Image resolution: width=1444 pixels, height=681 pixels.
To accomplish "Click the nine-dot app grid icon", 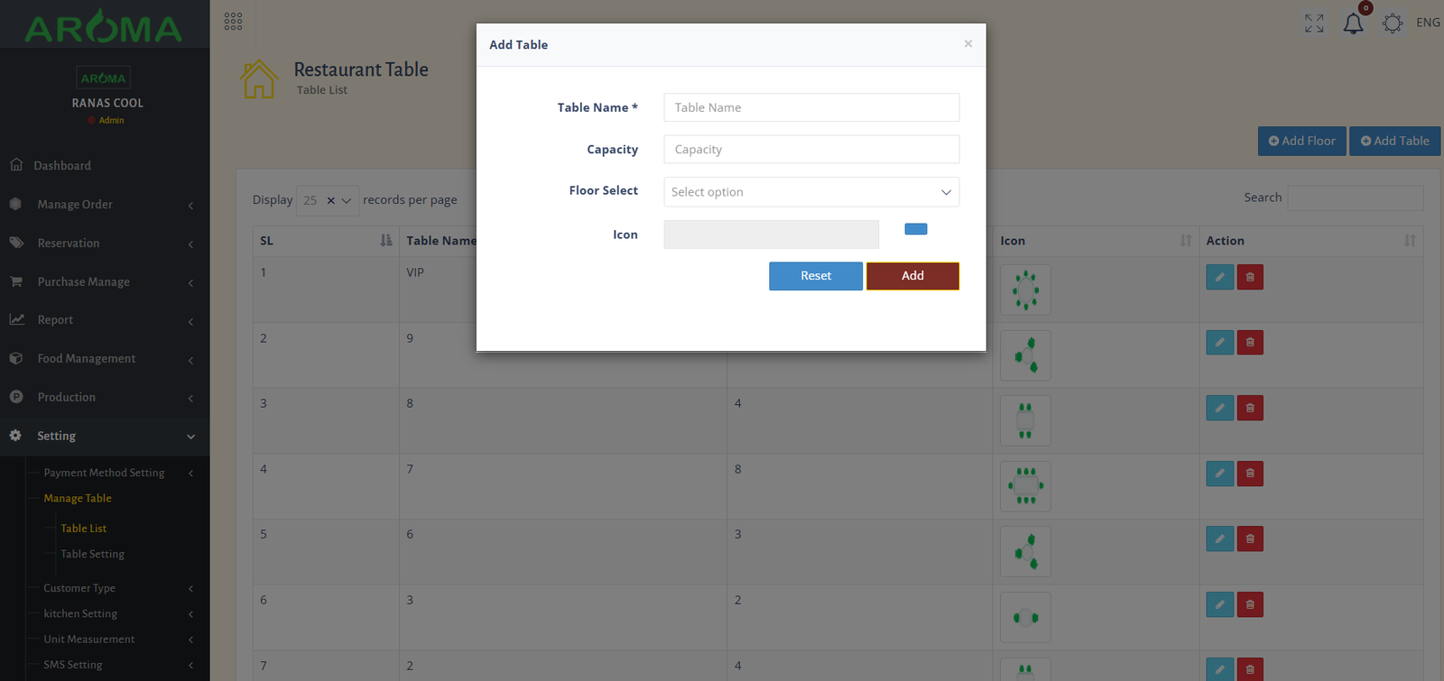I will (x=233, y=22).
